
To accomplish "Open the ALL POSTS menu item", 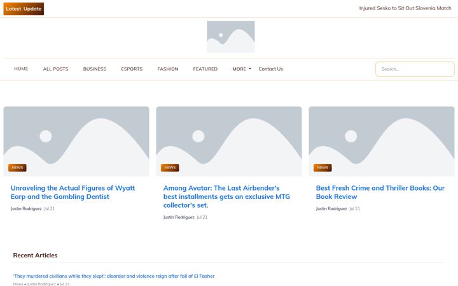I will [x=55, y=69].
